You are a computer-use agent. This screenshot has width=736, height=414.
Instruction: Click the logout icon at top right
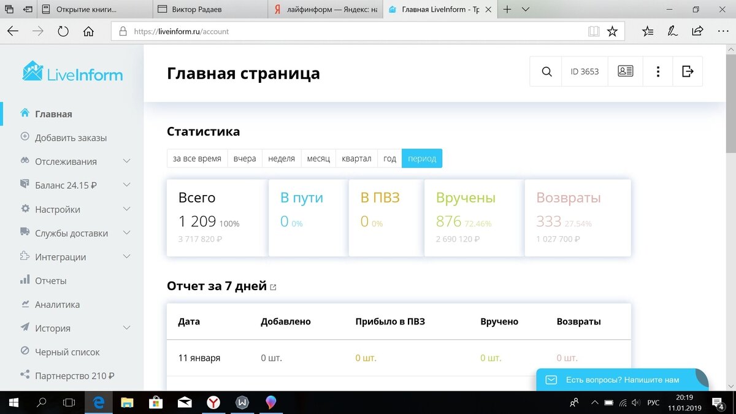(688, 71)
